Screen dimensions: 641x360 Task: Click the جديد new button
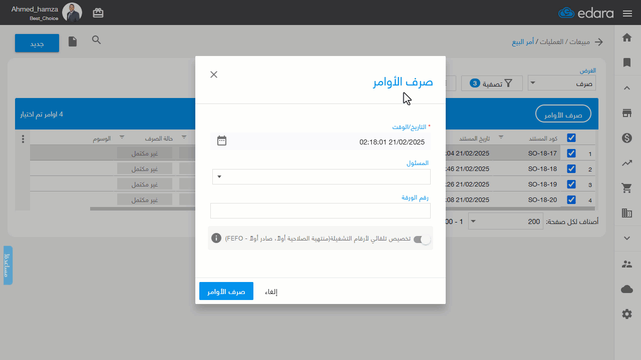37,43
